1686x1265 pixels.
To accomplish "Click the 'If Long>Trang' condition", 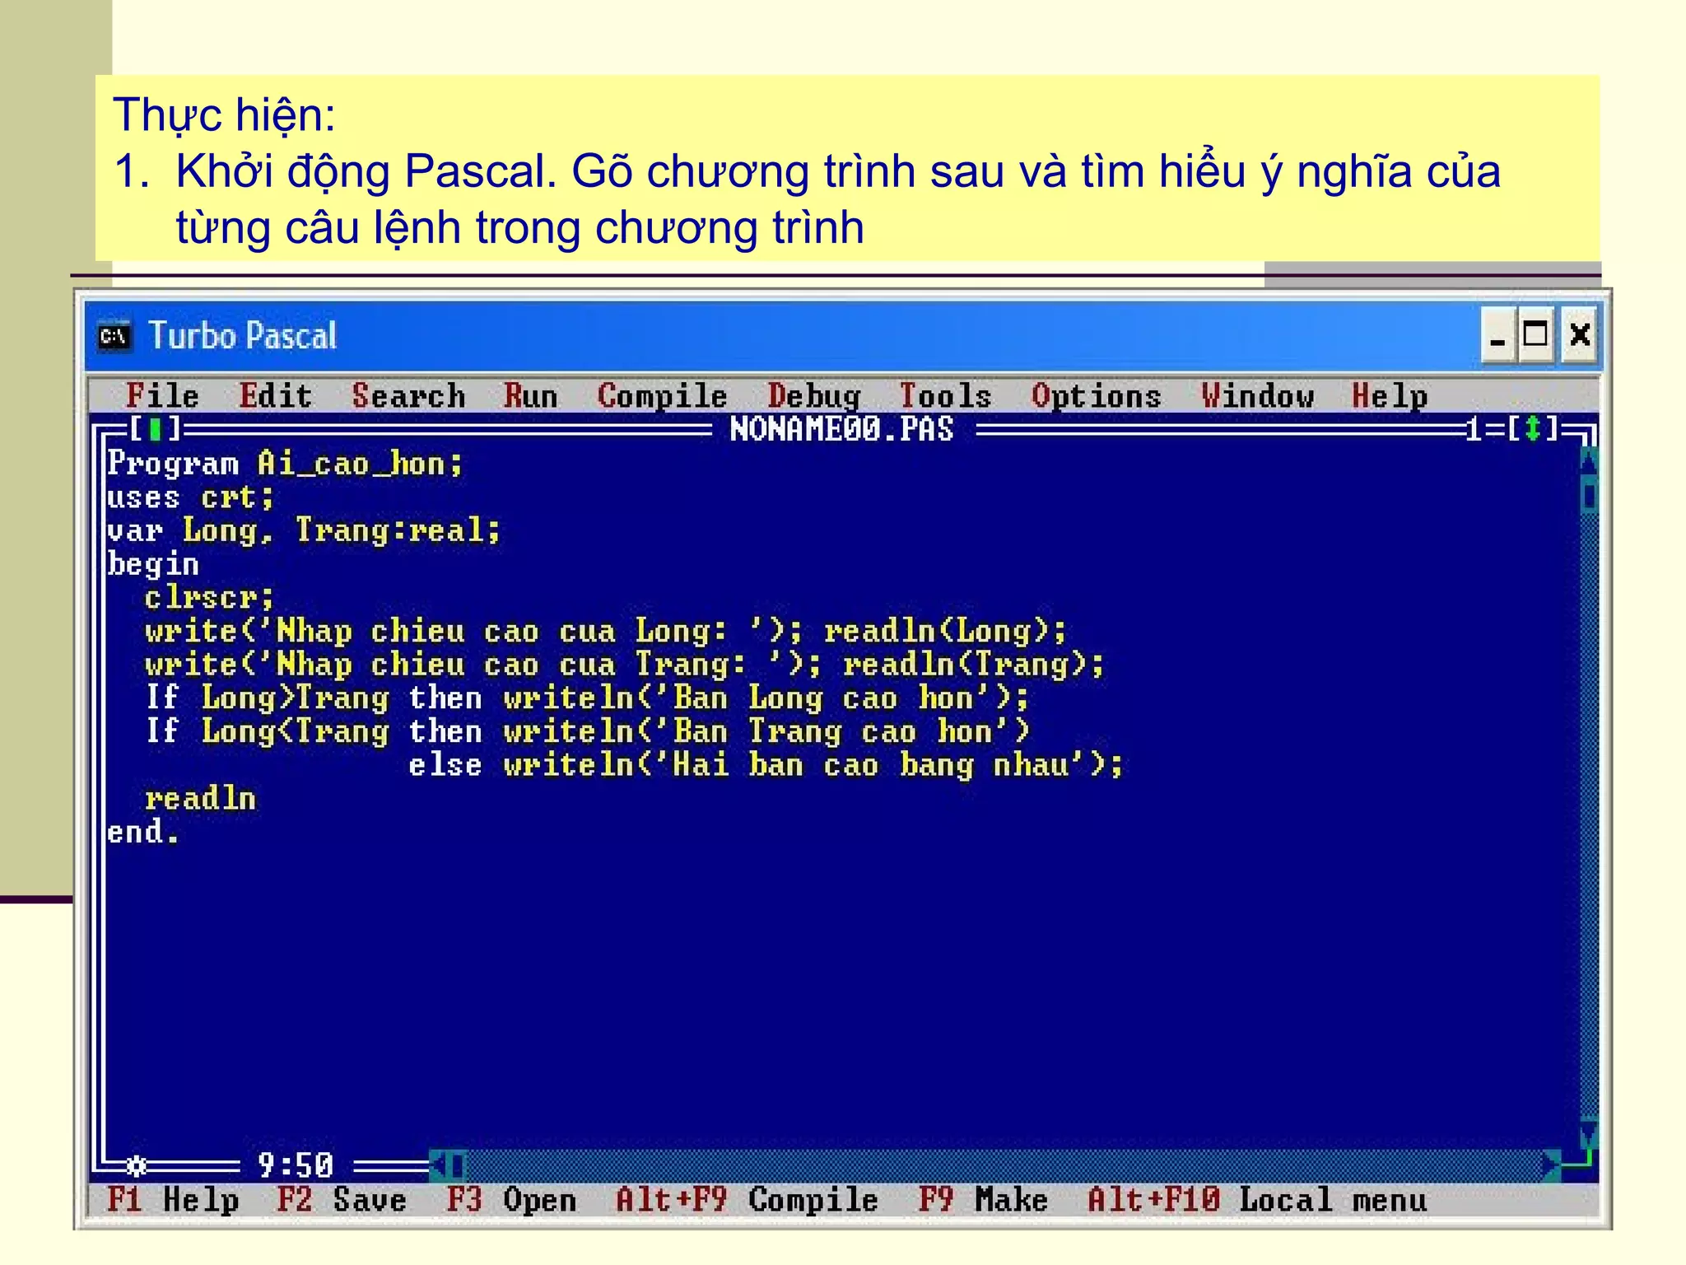I will (x=267, y=698).
